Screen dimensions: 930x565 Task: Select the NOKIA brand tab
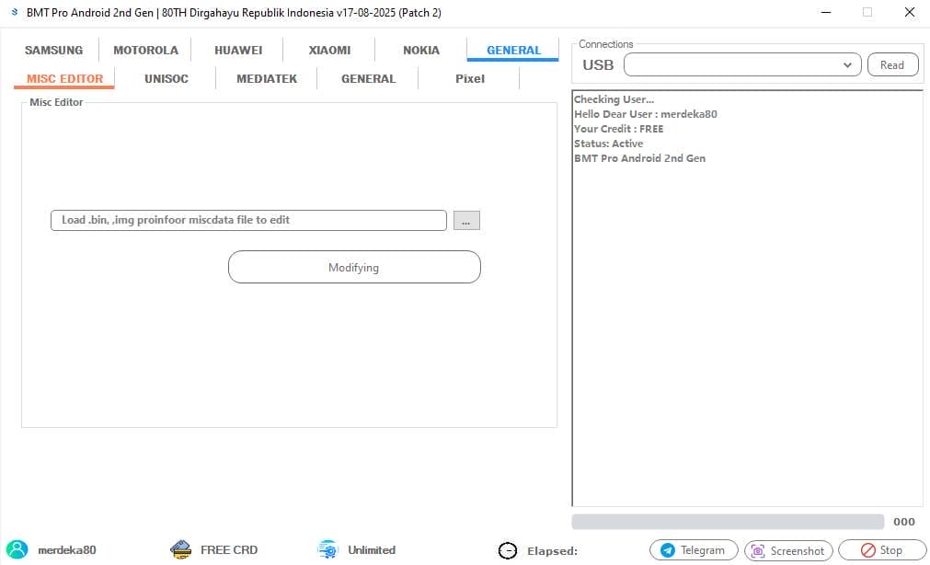(x=419, y=50)
